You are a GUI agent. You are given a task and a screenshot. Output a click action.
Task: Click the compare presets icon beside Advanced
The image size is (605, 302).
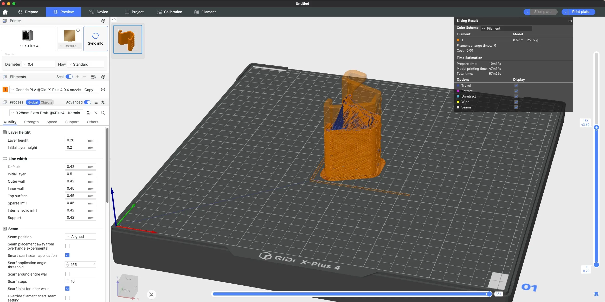[x=103, y=102]
